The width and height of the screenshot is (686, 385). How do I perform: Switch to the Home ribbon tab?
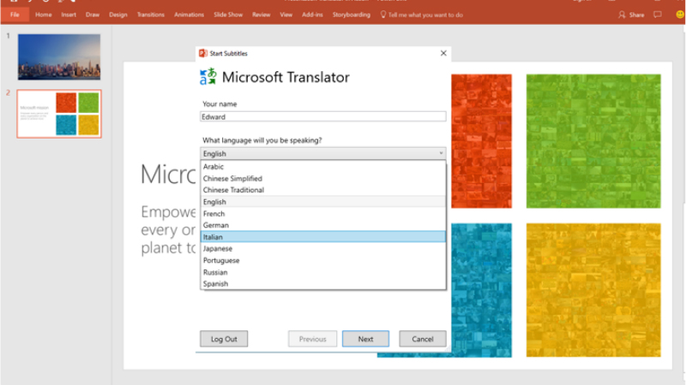44,15
